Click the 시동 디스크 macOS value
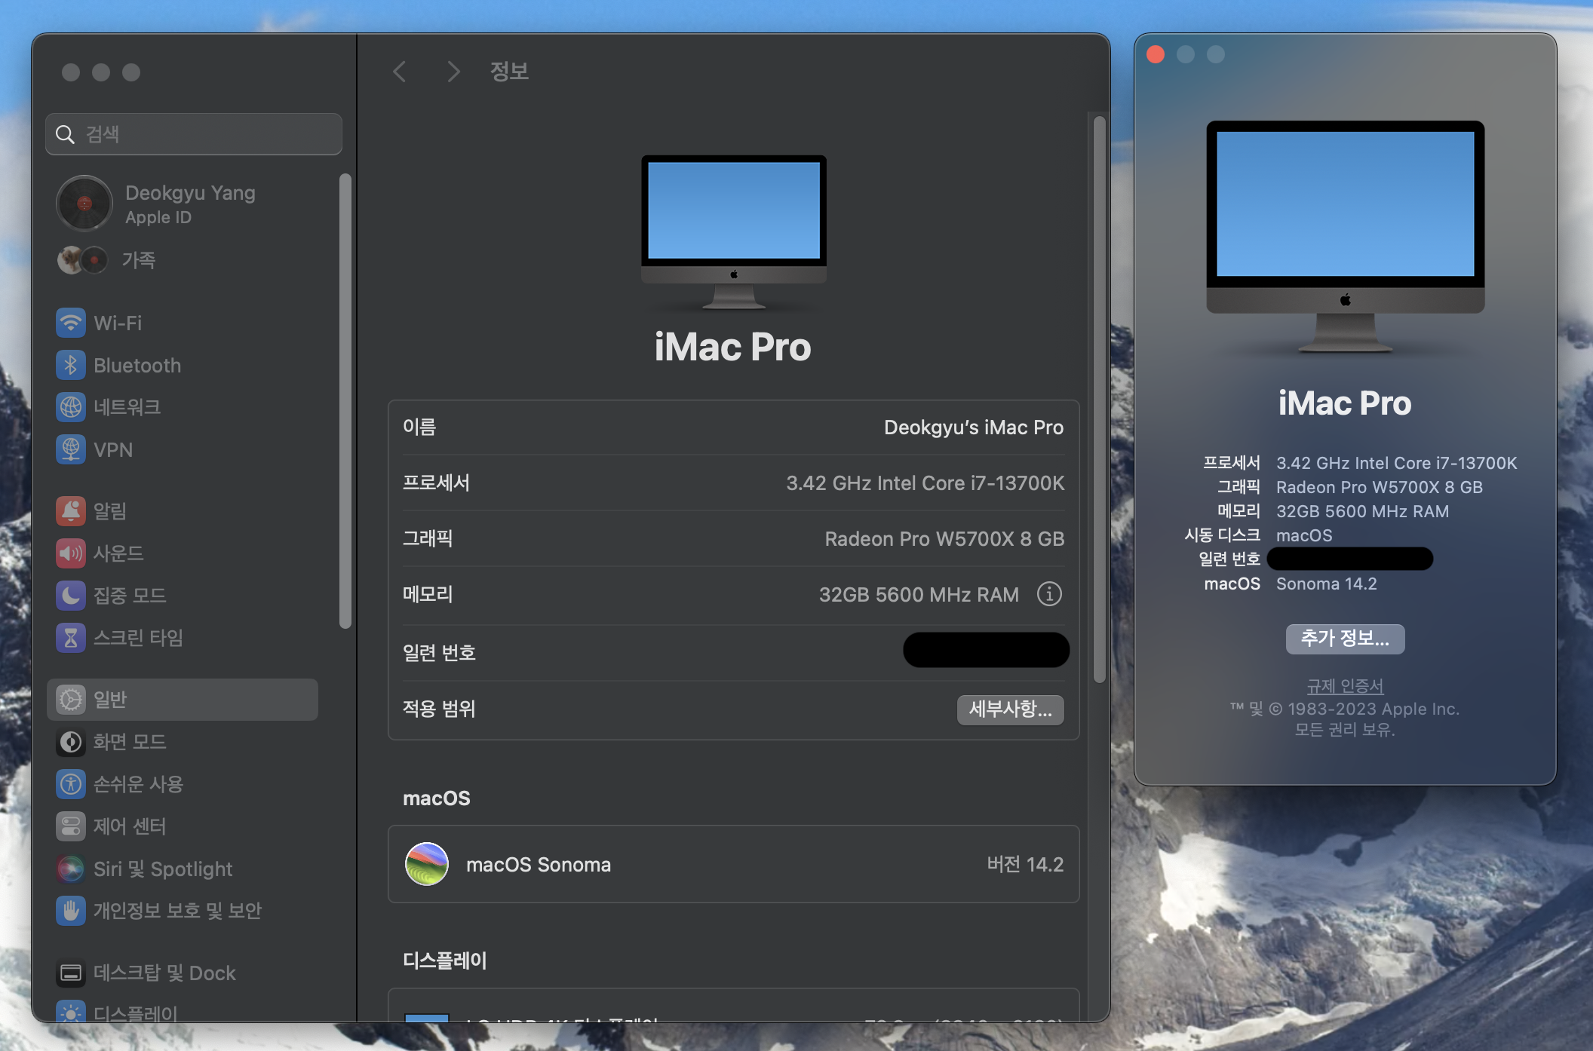This screenshot has height=1051, width=1593. point(1304,535)
